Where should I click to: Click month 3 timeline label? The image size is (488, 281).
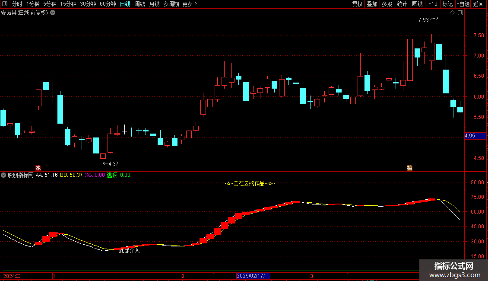[x=311, y=276]
